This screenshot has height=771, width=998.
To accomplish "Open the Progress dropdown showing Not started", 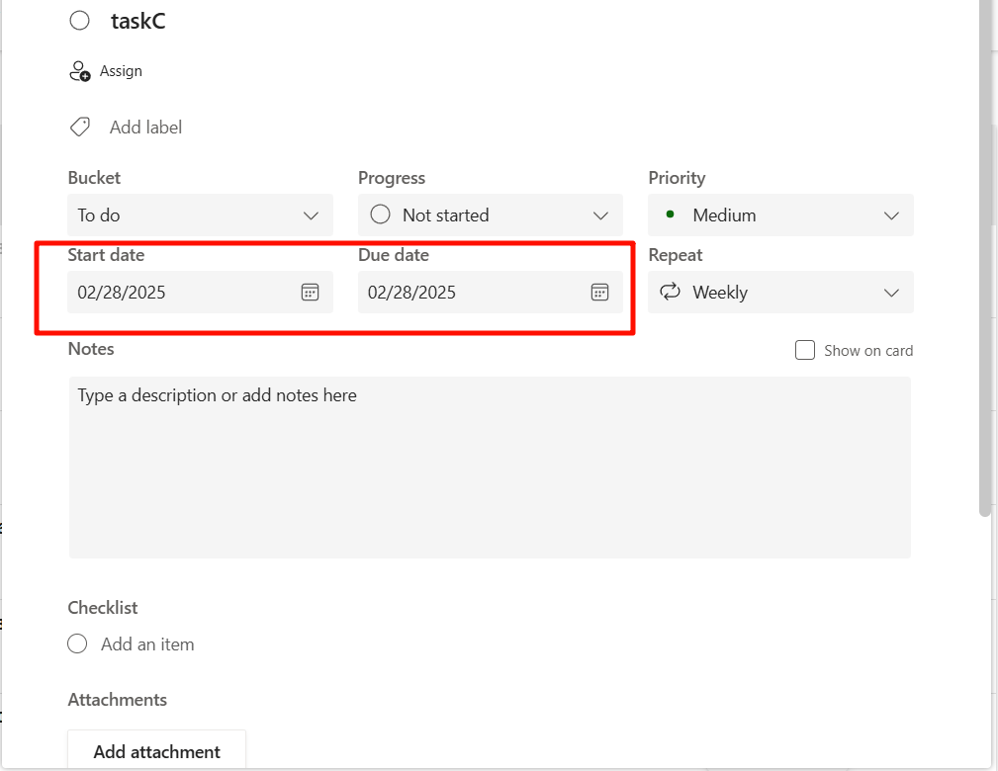I will click(490, 215).
